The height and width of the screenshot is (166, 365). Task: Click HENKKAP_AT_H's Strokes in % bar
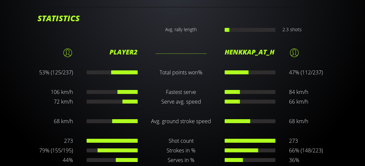(250, 150)
